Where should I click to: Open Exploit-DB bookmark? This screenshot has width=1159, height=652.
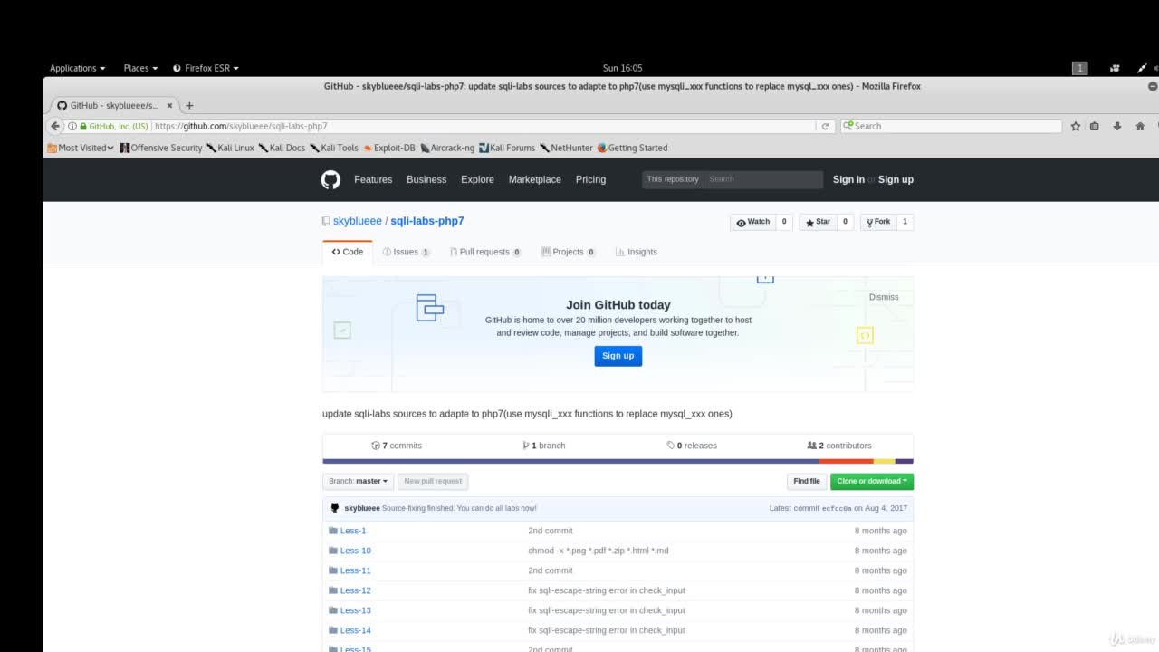click(389, 148)
